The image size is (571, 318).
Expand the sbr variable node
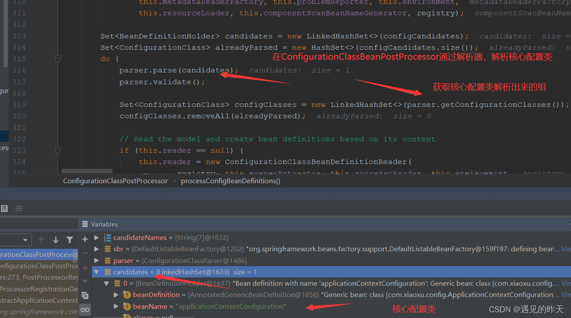pos(97,249)
